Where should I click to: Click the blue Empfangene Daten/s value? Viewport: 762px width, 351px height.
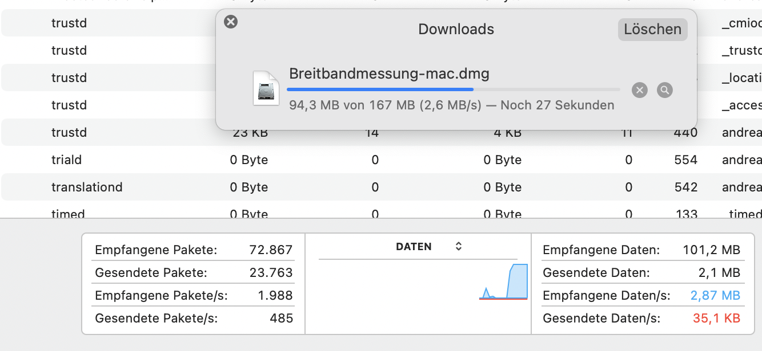[x=715, y=295]
